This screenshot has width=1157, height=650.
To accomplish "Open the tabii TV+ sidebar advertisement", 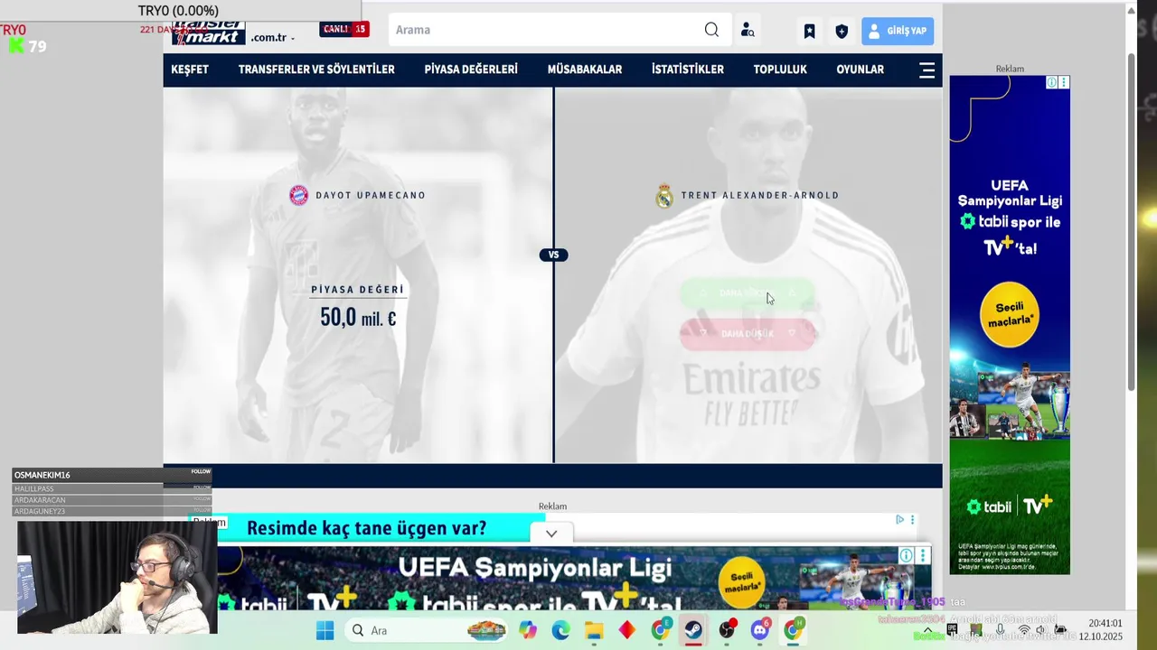I will 1010,325.
